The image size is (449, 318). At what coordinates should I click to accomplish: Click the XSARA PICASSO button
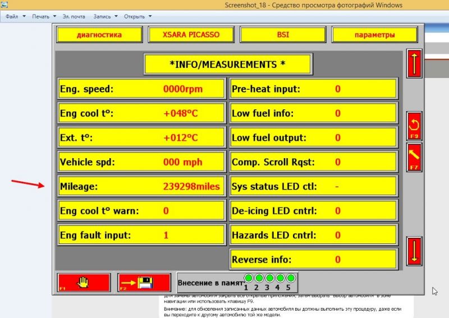click(191, 35)
